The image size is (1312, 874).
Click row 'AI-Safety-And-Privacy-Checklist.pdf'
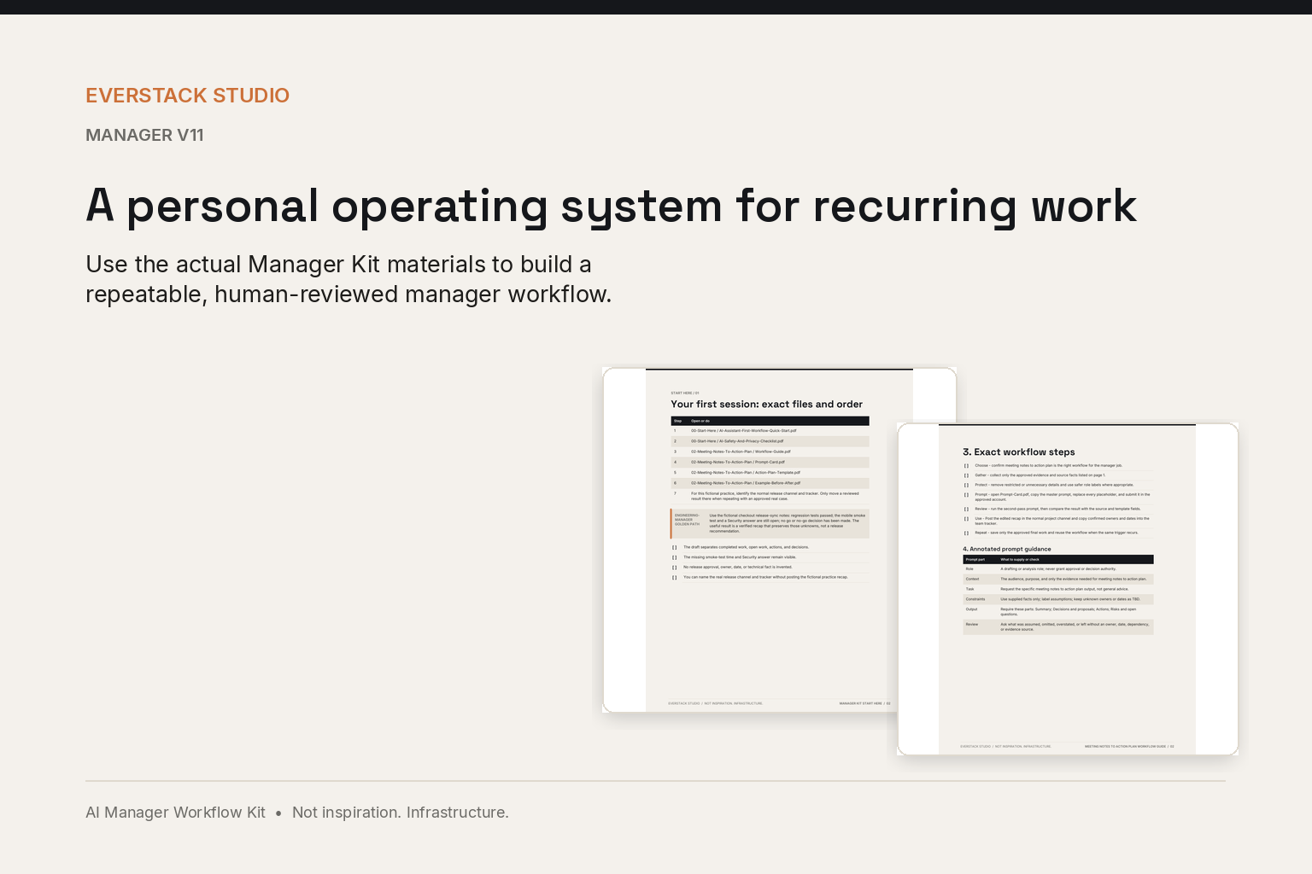click(x=770, y=441)
